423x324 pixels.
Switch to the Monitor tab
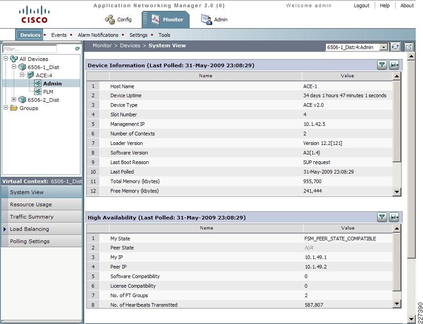[x=166, y=20]
